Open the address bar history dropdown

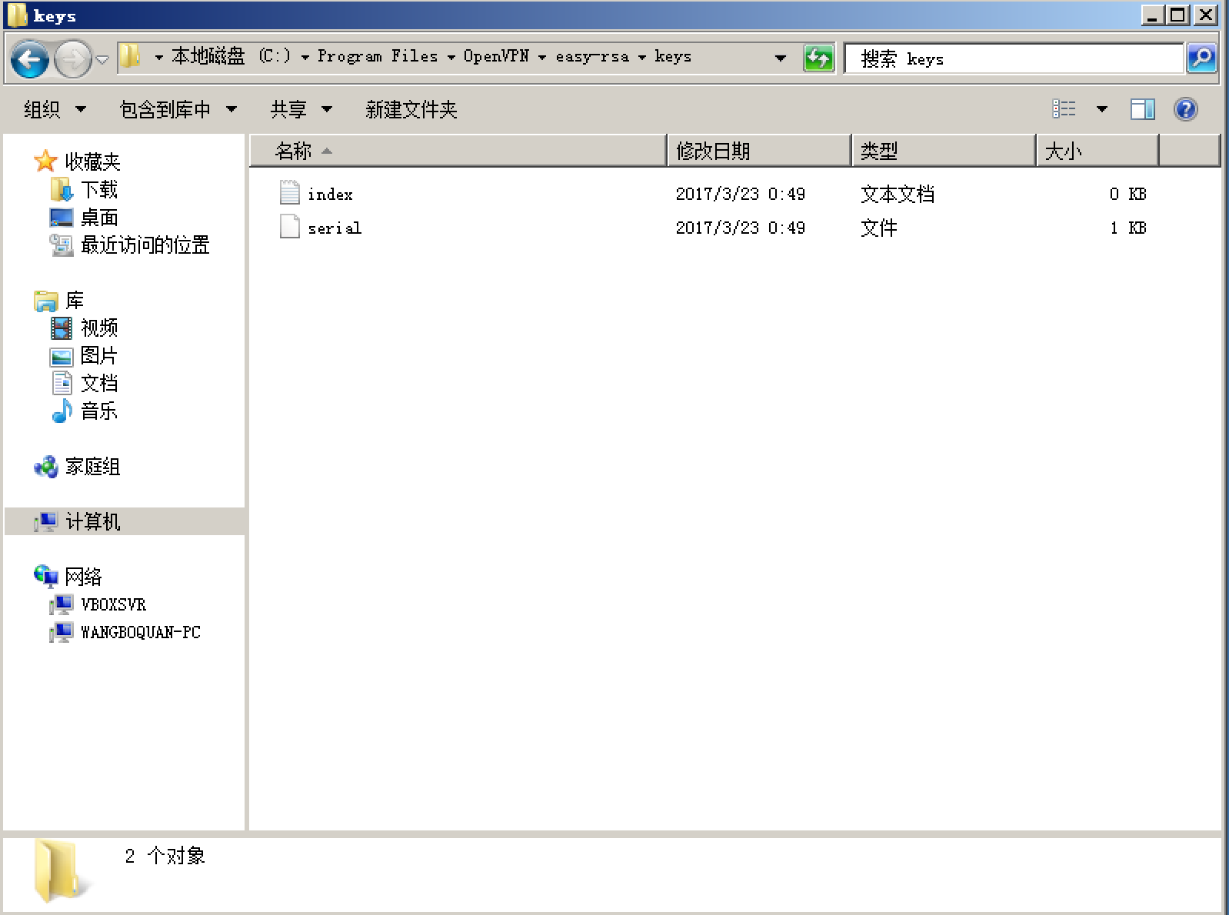pos(781,58)
